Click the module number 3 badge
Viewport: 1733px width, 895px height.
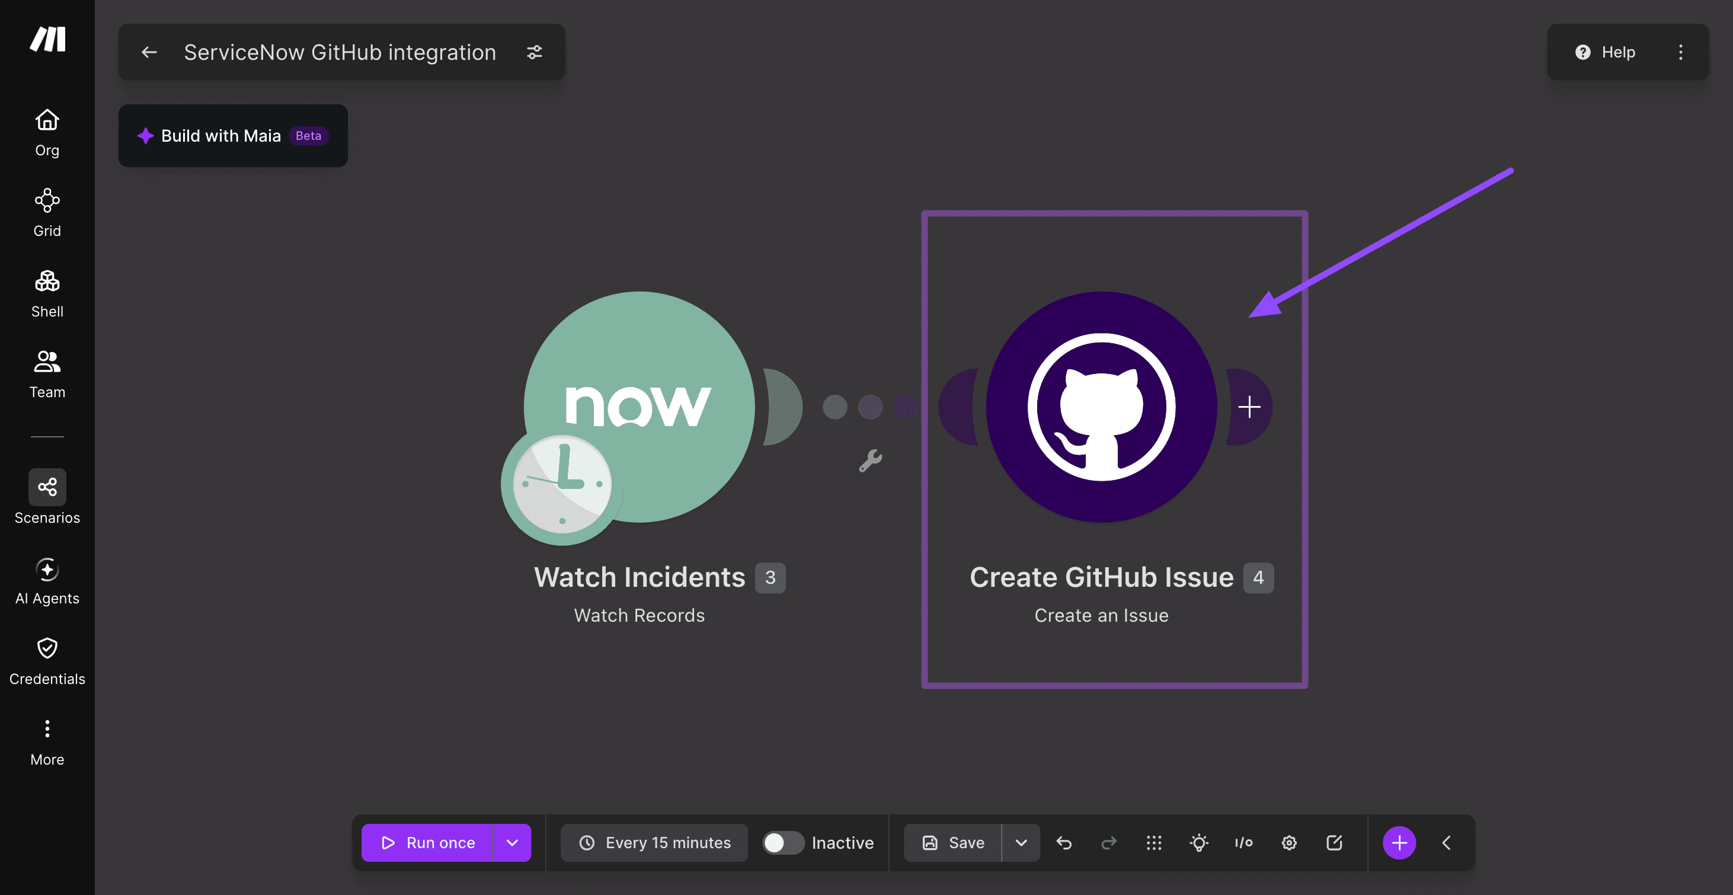(x=770, y=577)
